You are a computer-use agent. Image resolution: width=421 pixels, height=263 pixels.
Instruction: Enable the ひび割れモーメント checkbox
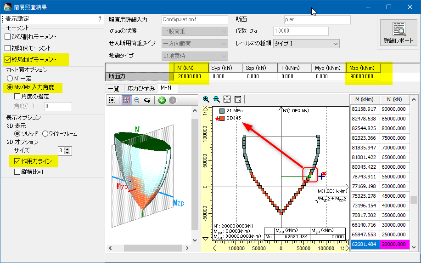tap(8, 36)
